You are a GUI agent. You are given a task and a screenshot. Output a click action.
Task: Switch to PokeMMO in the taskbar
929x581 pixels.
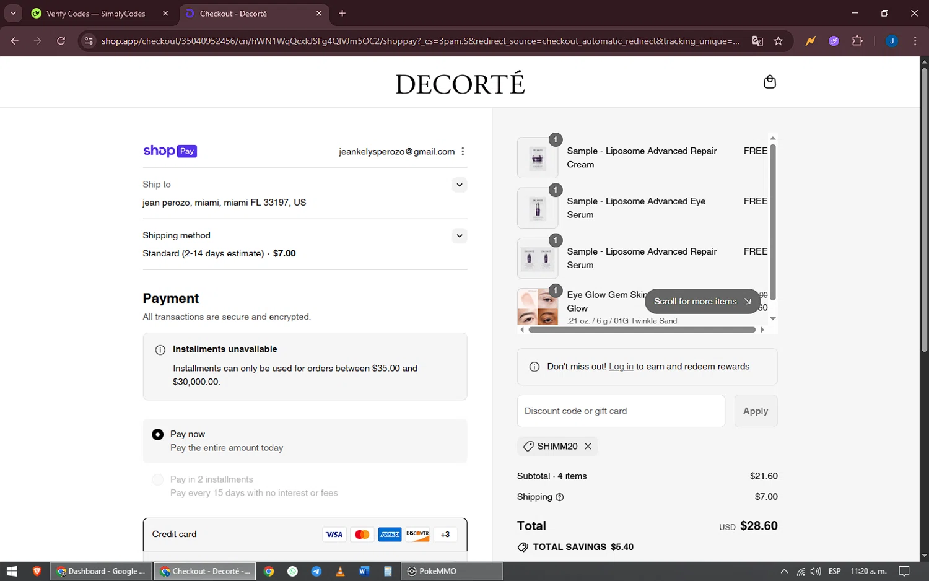pos(452,571)
